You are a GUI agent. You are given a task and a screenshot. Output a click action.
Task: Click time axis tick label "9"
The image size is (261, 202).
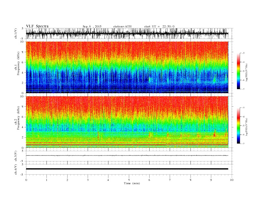(x=211, y=180)
